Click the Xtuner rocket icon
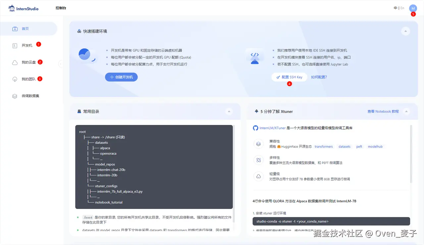The height and width of the screenshot is (245, 424). 256,111
